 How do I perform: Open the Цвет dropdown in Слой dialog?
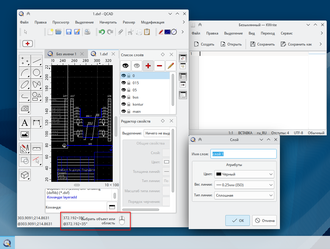click(x=244, y=174)
